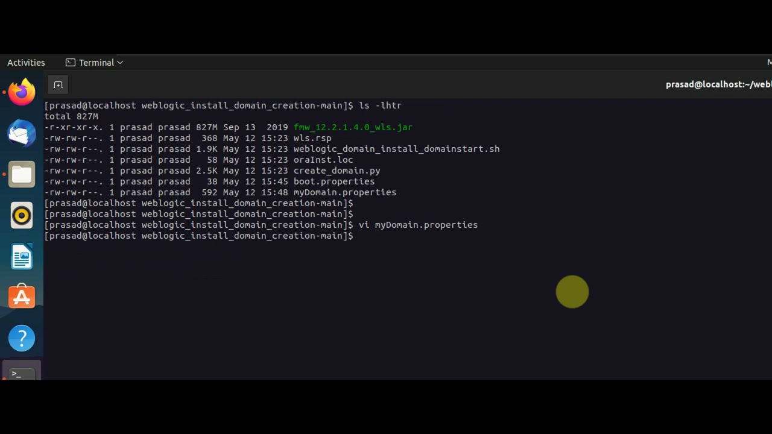The height and width of the screenshot is (434, 772).
Task: Click the 'total 827M' output line
Action: pos(71,116)
